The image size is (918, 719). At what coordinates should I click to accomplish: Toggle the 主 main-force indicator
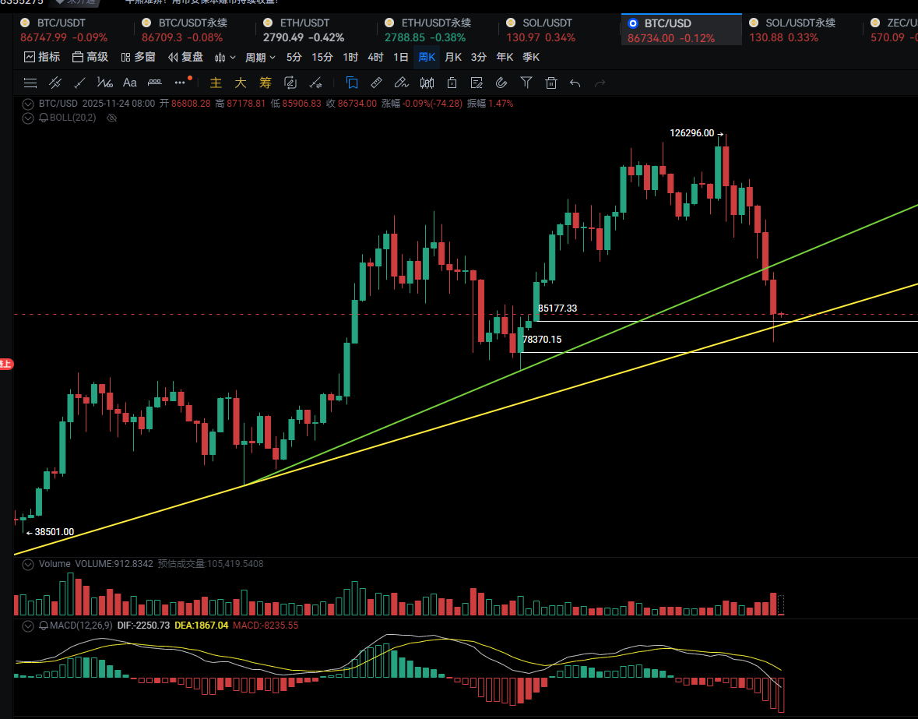pos(216,83)
